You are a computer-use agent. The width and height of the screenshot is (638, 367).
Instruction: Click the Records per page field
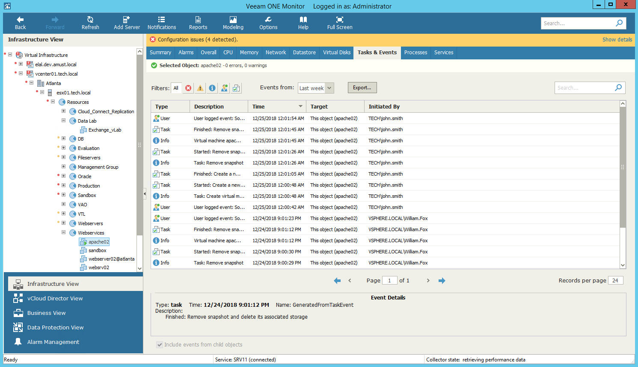pyautogui.click(x=615, y=280)
